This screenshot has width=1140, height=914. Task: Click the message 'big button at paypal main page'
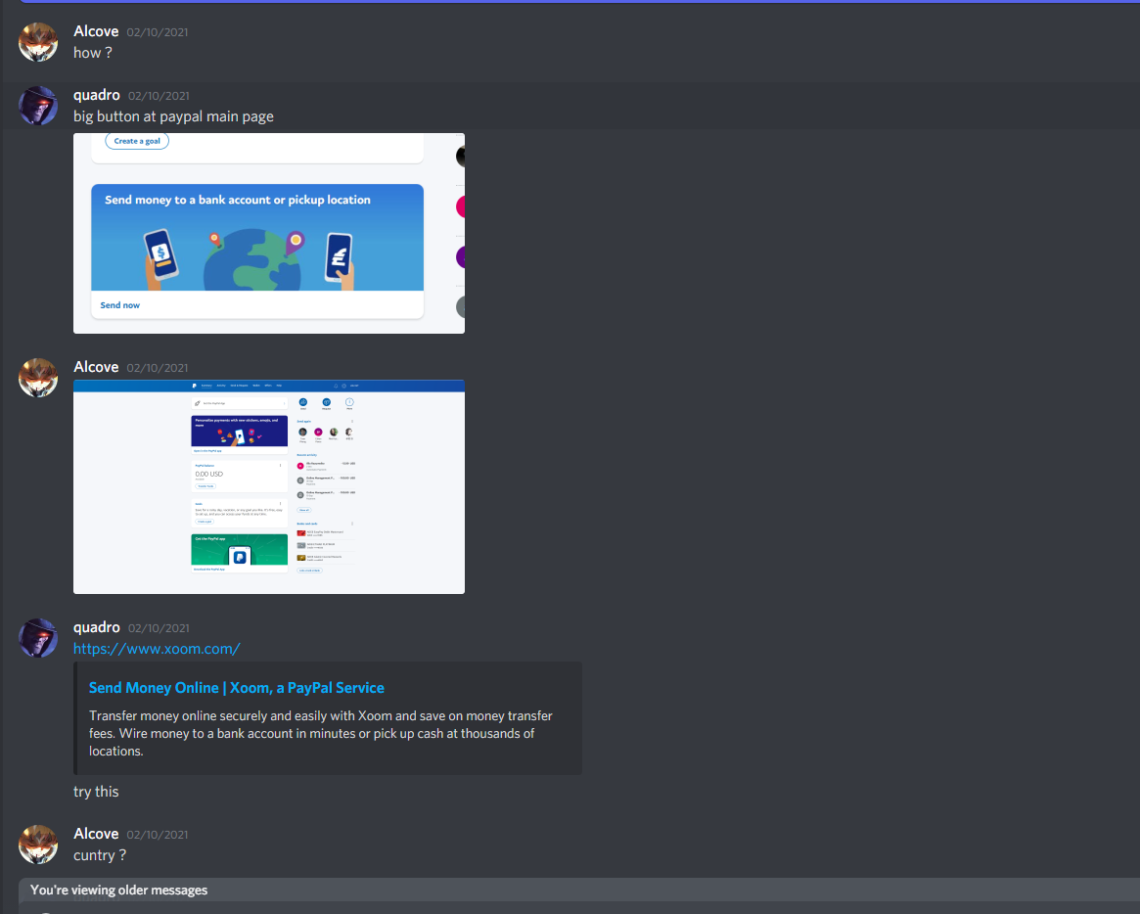coord(174,116)
